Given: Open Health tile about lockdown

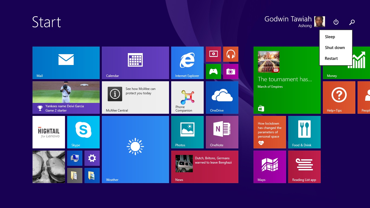Looking at the screenshot, I should 270,132.
